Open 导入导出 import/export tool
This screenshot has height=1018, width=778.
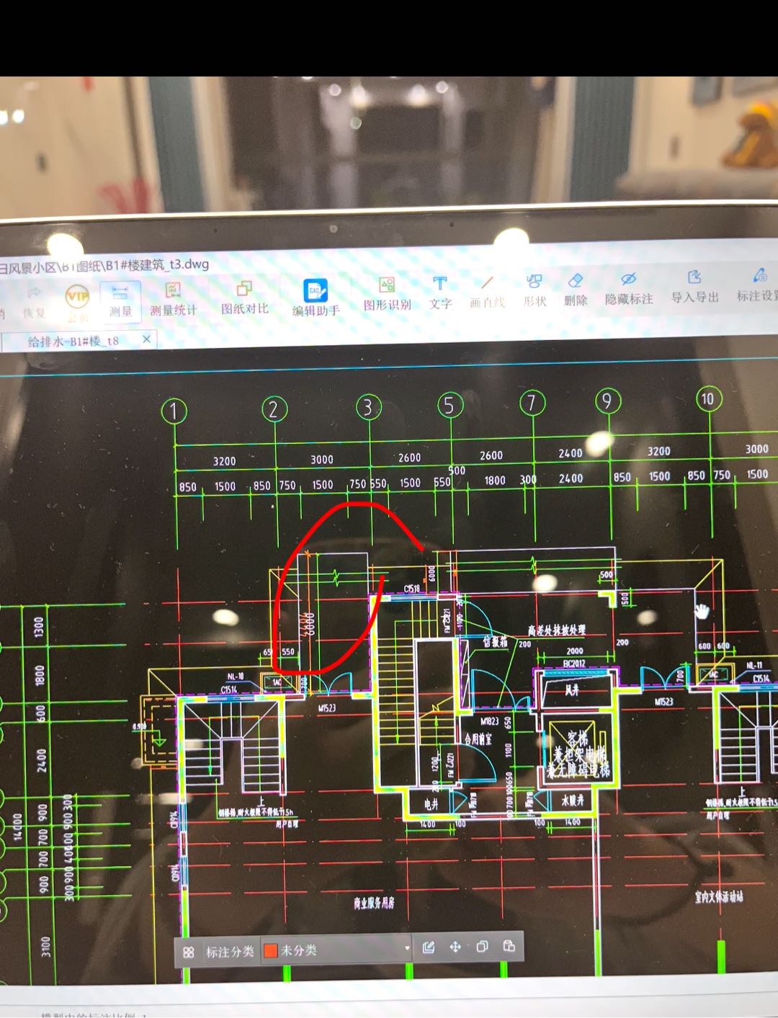click(695, 287)
